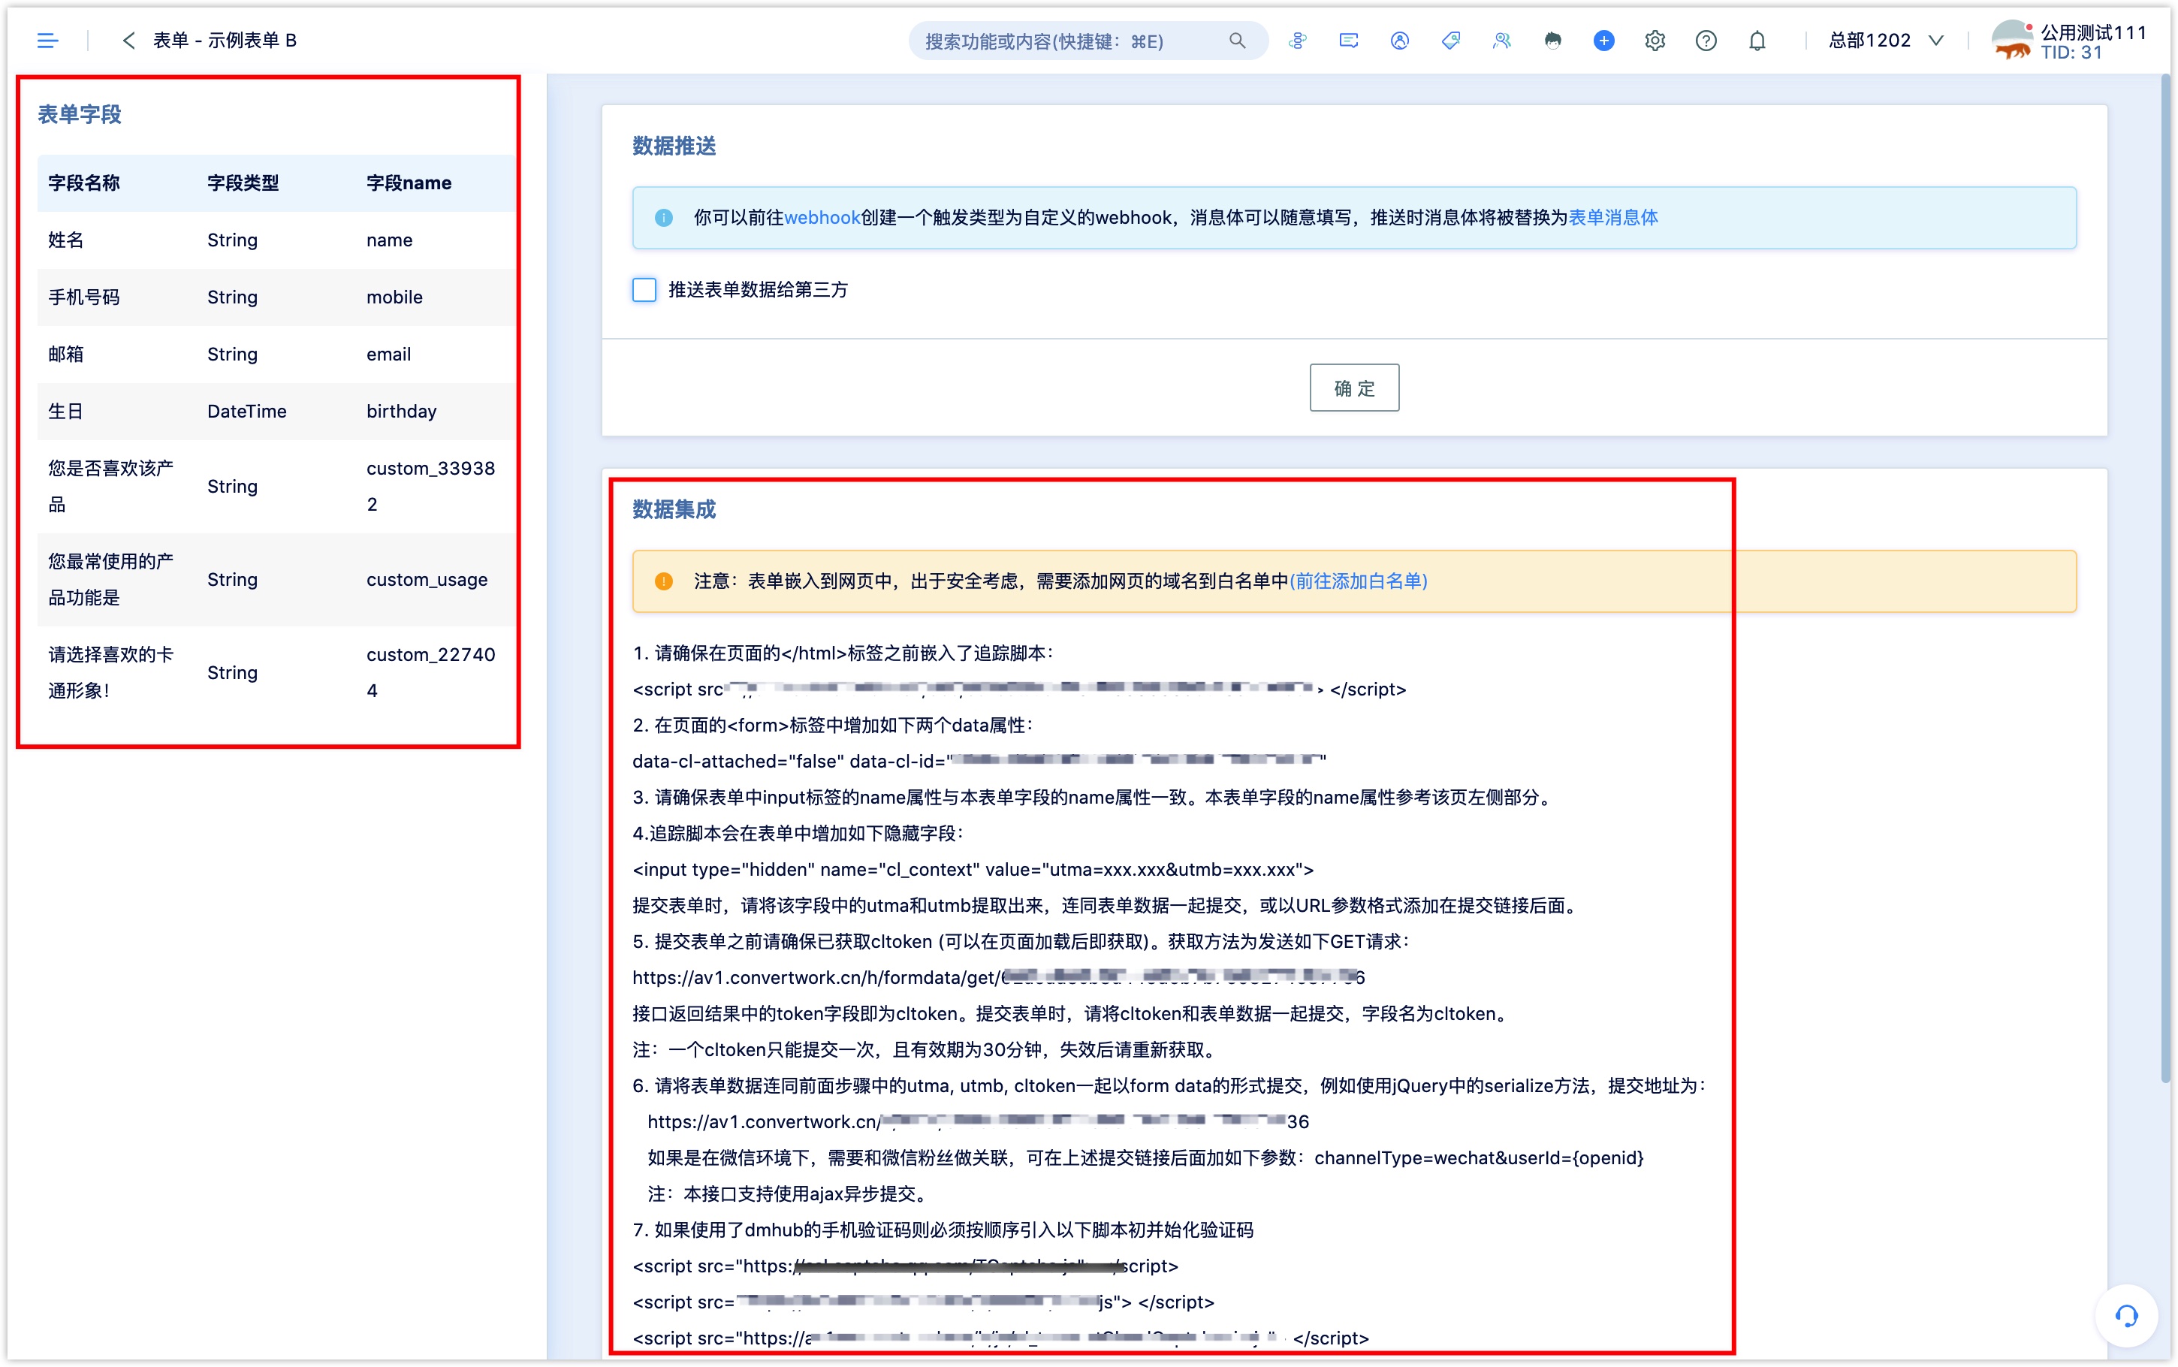This screenshot has height=1367, width=2178.
Task: Click the data-cl-attached attribute code line
Action: tap(979, 762)
